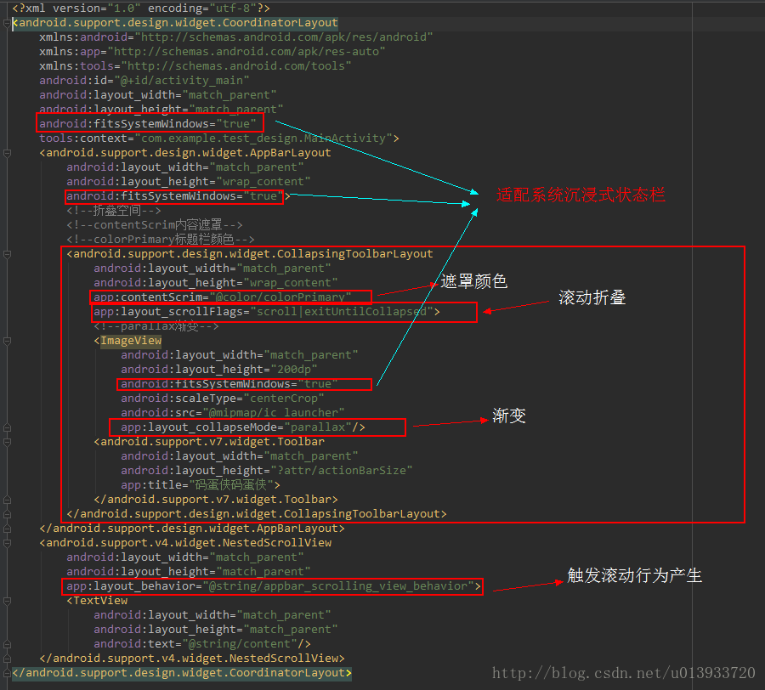Click app:title="码蛋侠码蛋侠" attribute
Viewport: 765px width, 690px height.
coord(201,485)
